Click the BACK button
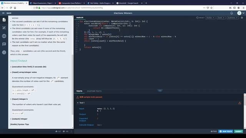The image size is (246, 138). [x=7, y=13]
